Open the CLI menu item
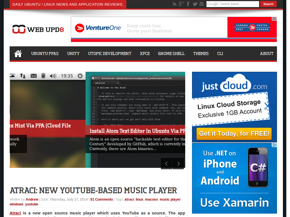 point(220,53)
